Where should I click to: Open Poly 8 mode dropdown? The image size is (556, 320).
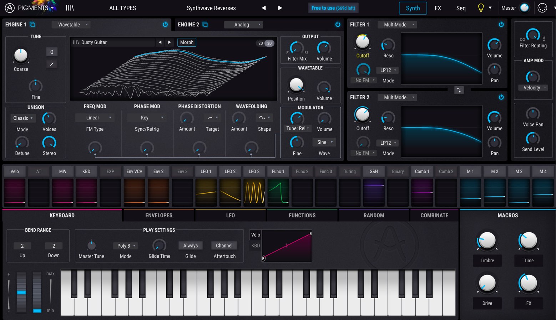pos(126,246)
